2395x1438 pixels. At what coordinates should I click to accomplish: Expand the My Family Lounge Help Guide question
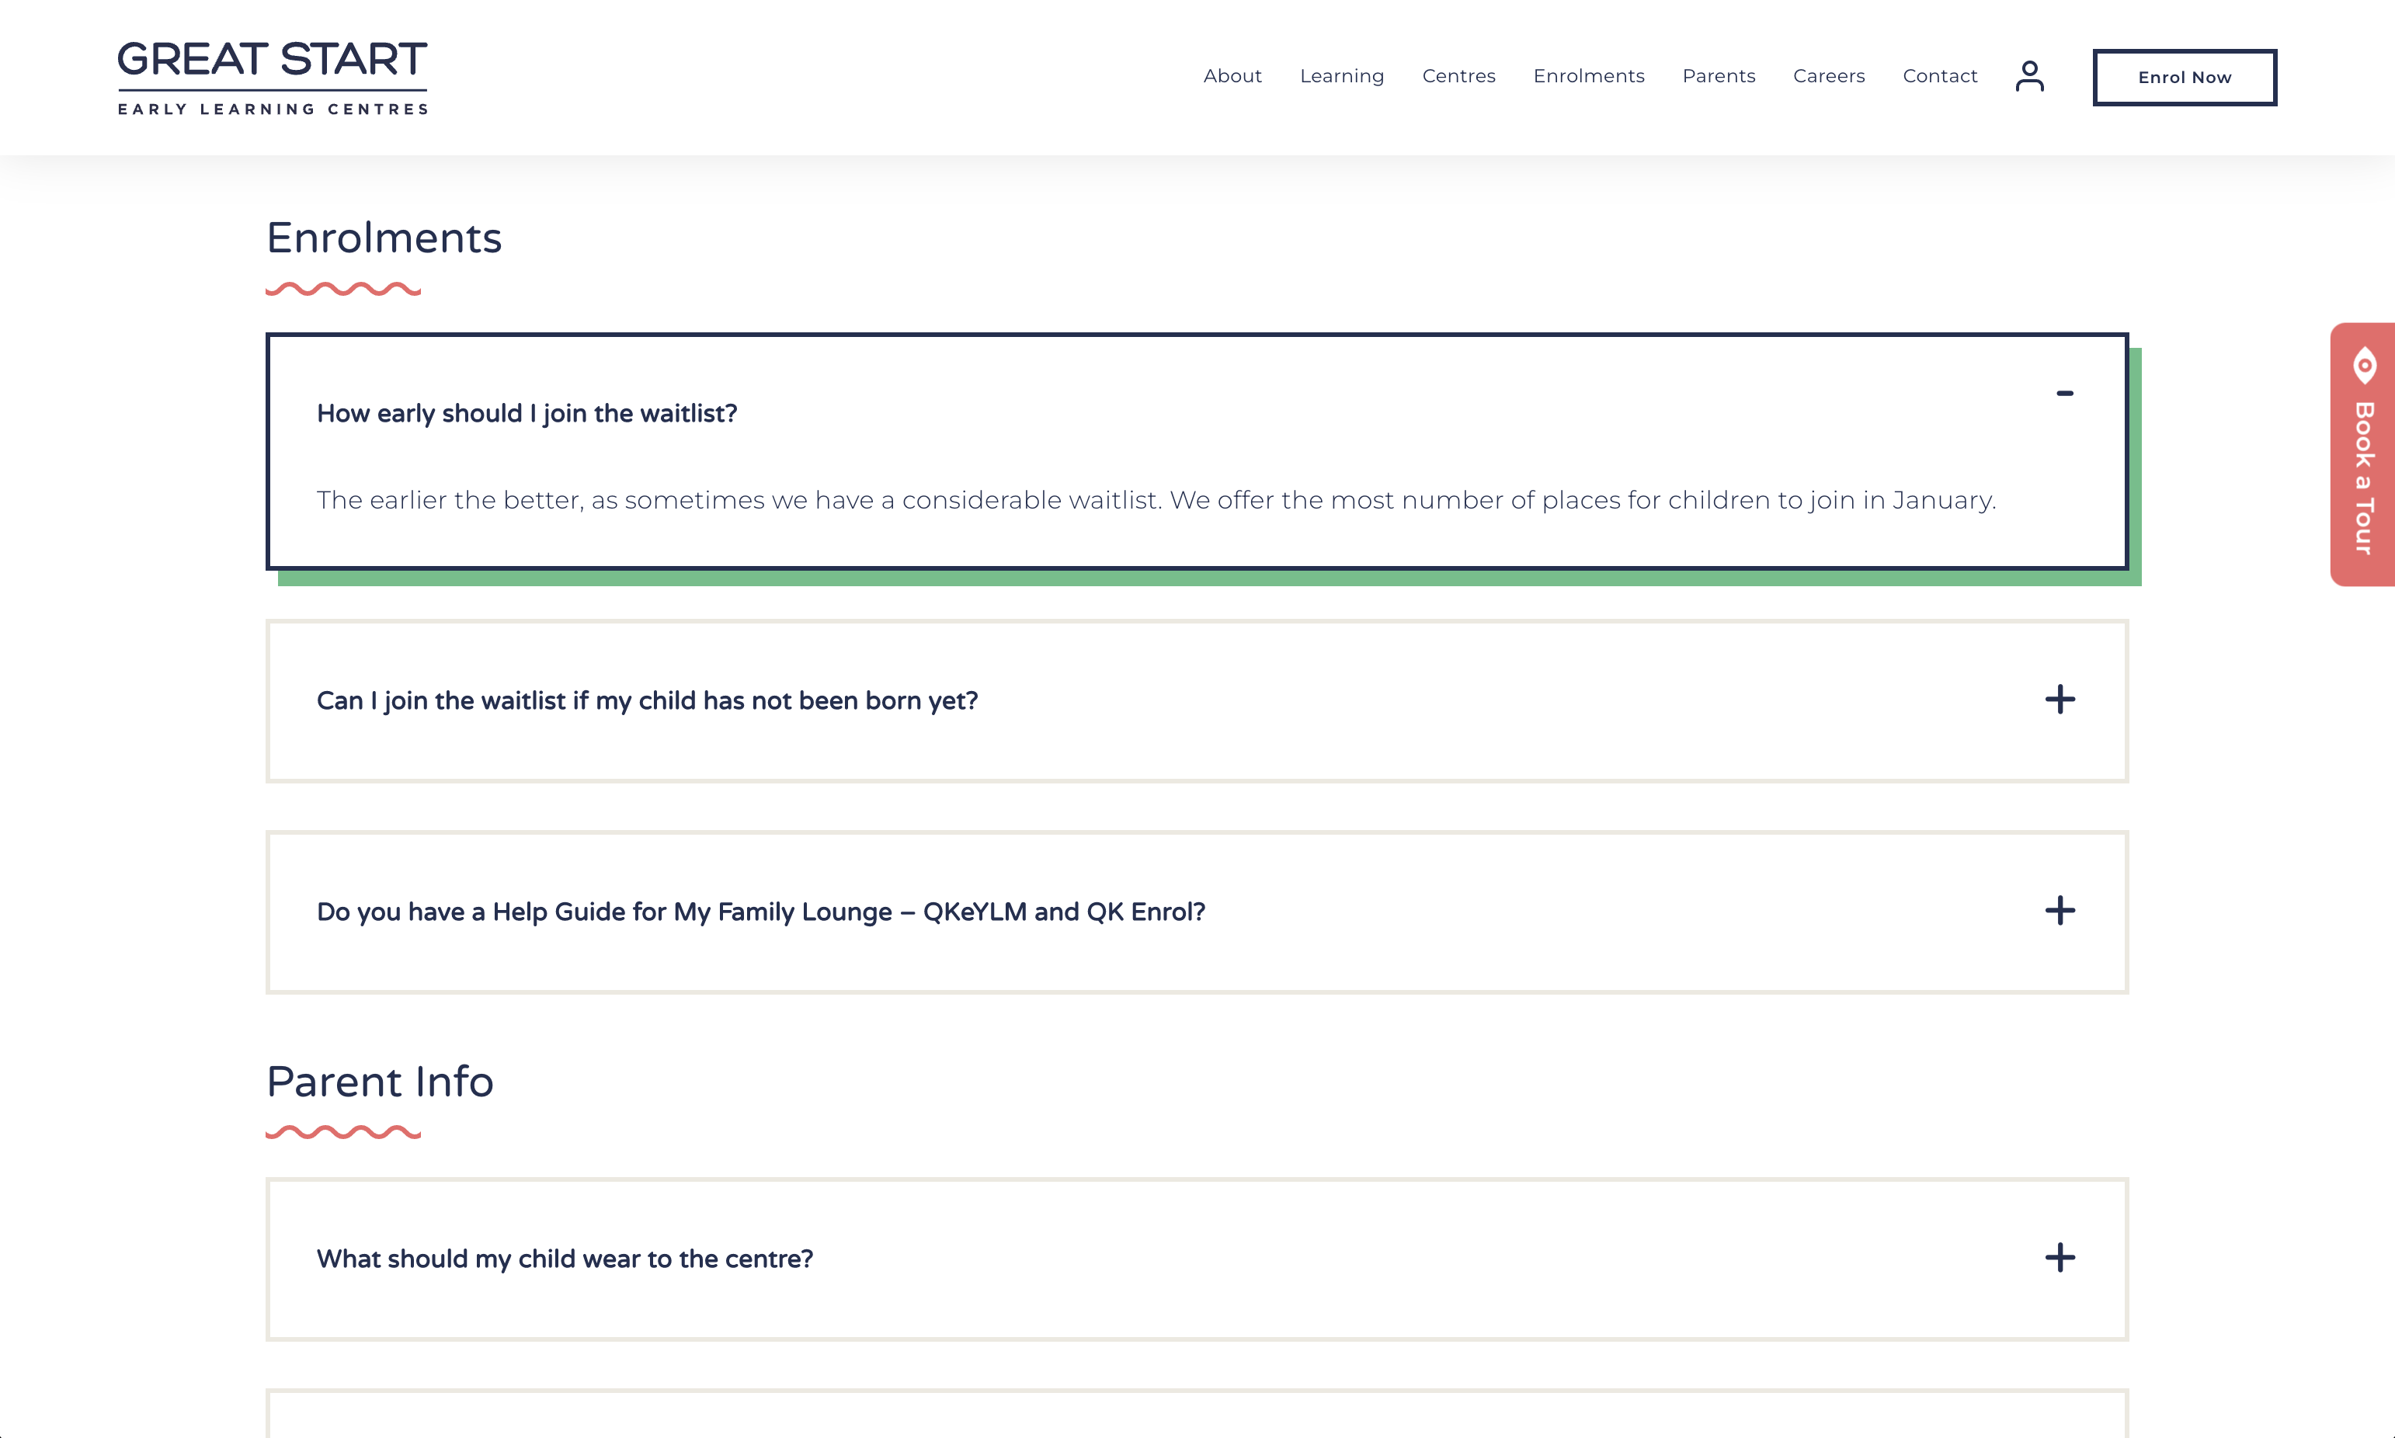pos(760,912)
